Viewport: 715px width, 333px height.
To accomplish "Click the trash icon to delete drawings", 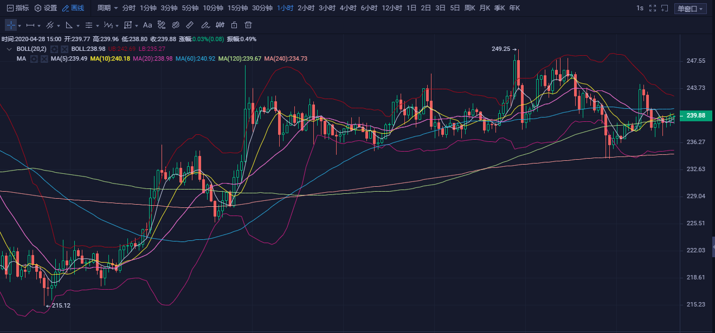I will [x=248, y=25].
